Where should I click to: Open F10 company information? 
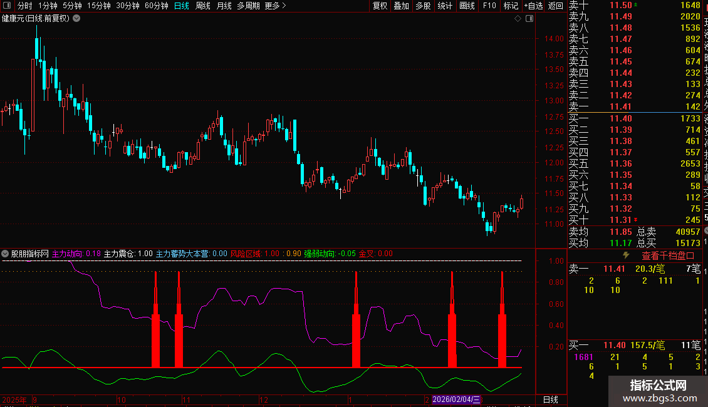tap(489, 6)
